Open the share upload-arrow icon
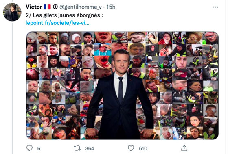 tap(184, 148)
